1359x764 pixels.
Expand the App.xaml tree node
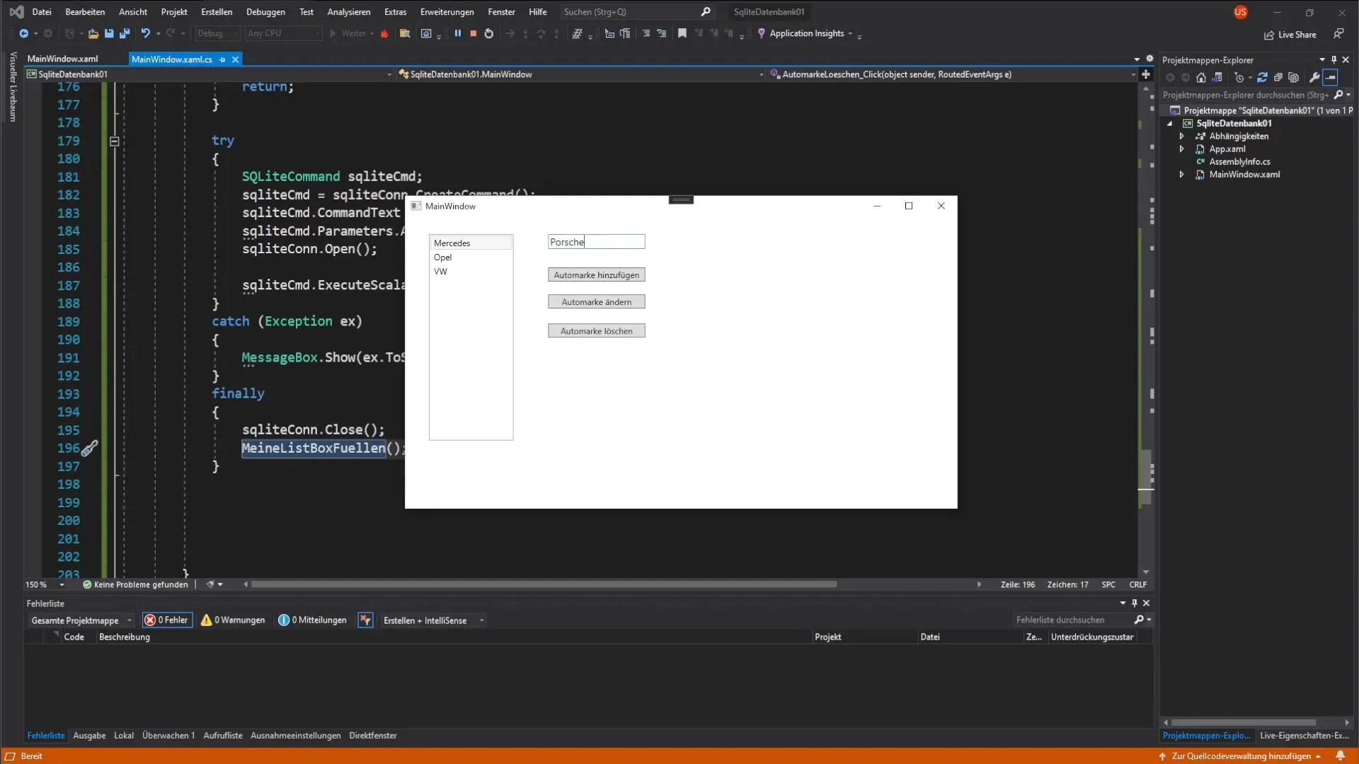tap(1181, 149)
